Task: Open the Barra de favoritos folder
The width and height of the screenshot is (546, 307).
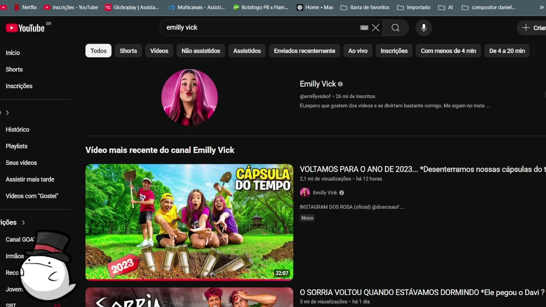Action: coord(365,7)
